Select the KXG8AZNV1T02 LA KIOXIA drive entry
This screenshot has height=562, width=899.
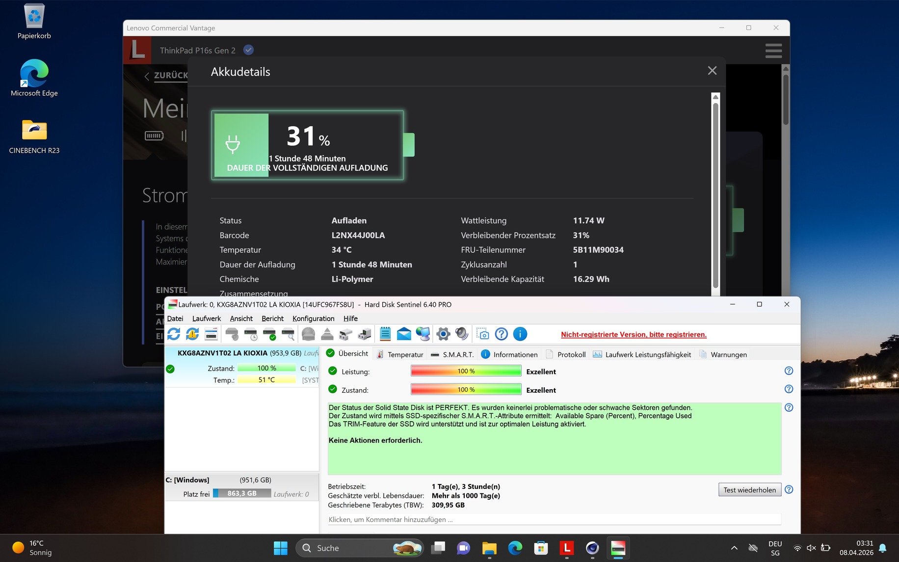[x=242, y=366]
